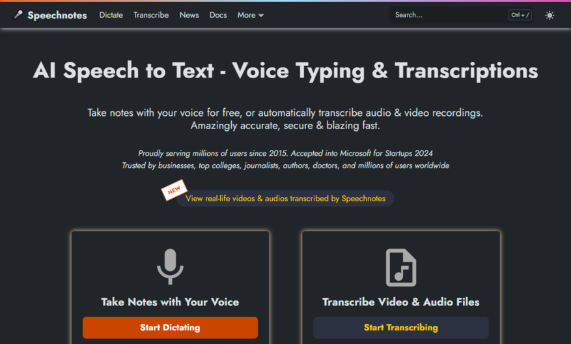Screen dimensions: 571x344
Task: Click the Transcribe Video & Audio Files heading
Action: click(x=401, y=302)
